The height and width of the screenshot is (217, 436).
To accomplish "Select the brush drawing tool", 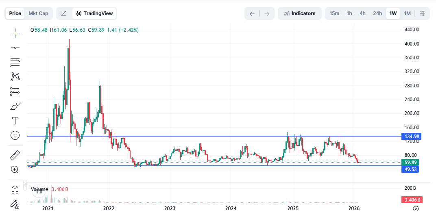I will point(15,106).
